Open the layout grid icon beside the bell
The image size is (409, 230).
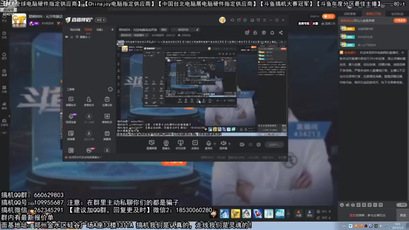click(x=264, y=33)
